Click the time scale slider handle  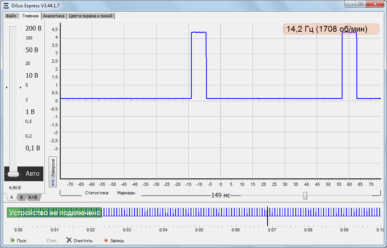pyautogui.click(x=305, y=196)
